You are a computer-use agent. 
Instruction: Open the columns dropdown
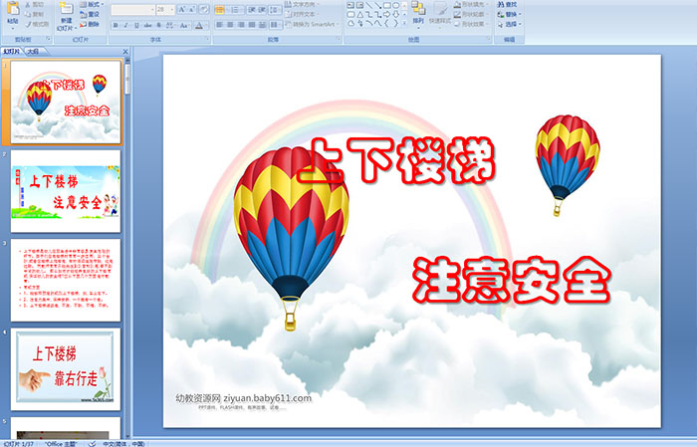[276, 25]
